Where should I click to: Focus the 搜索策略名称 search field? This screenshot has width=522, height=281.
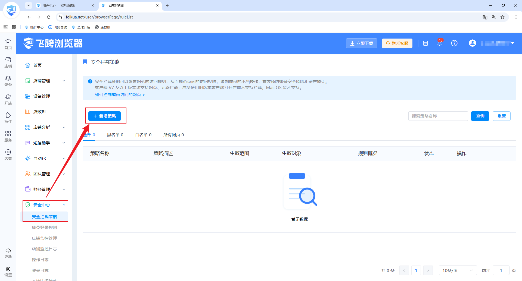[x=438, y=116]
